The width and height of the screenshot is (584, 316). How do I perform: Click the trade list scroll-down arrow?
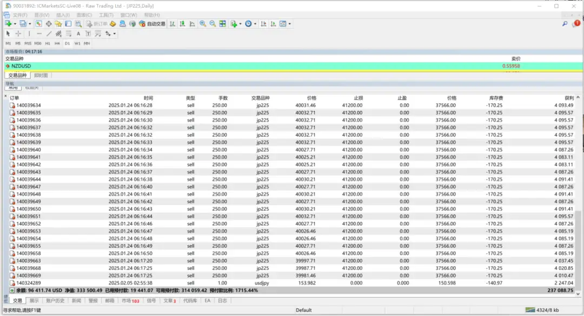pos(578,294)
